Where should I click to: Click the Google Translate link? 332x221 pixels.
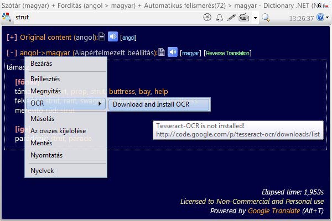point(274,211)
